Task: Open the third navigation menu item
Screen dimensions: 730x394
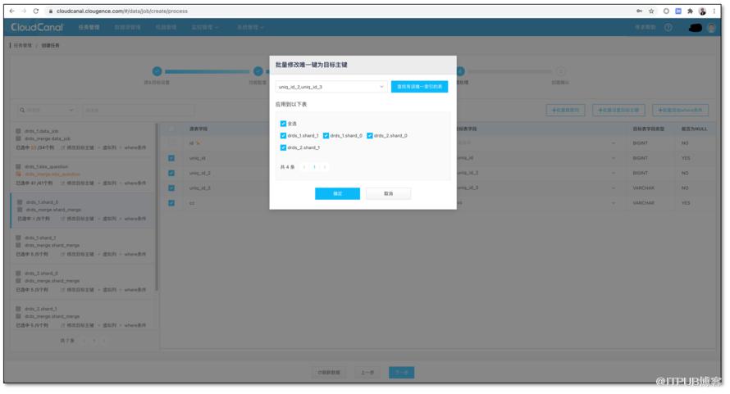Action: tap(167, 28)
